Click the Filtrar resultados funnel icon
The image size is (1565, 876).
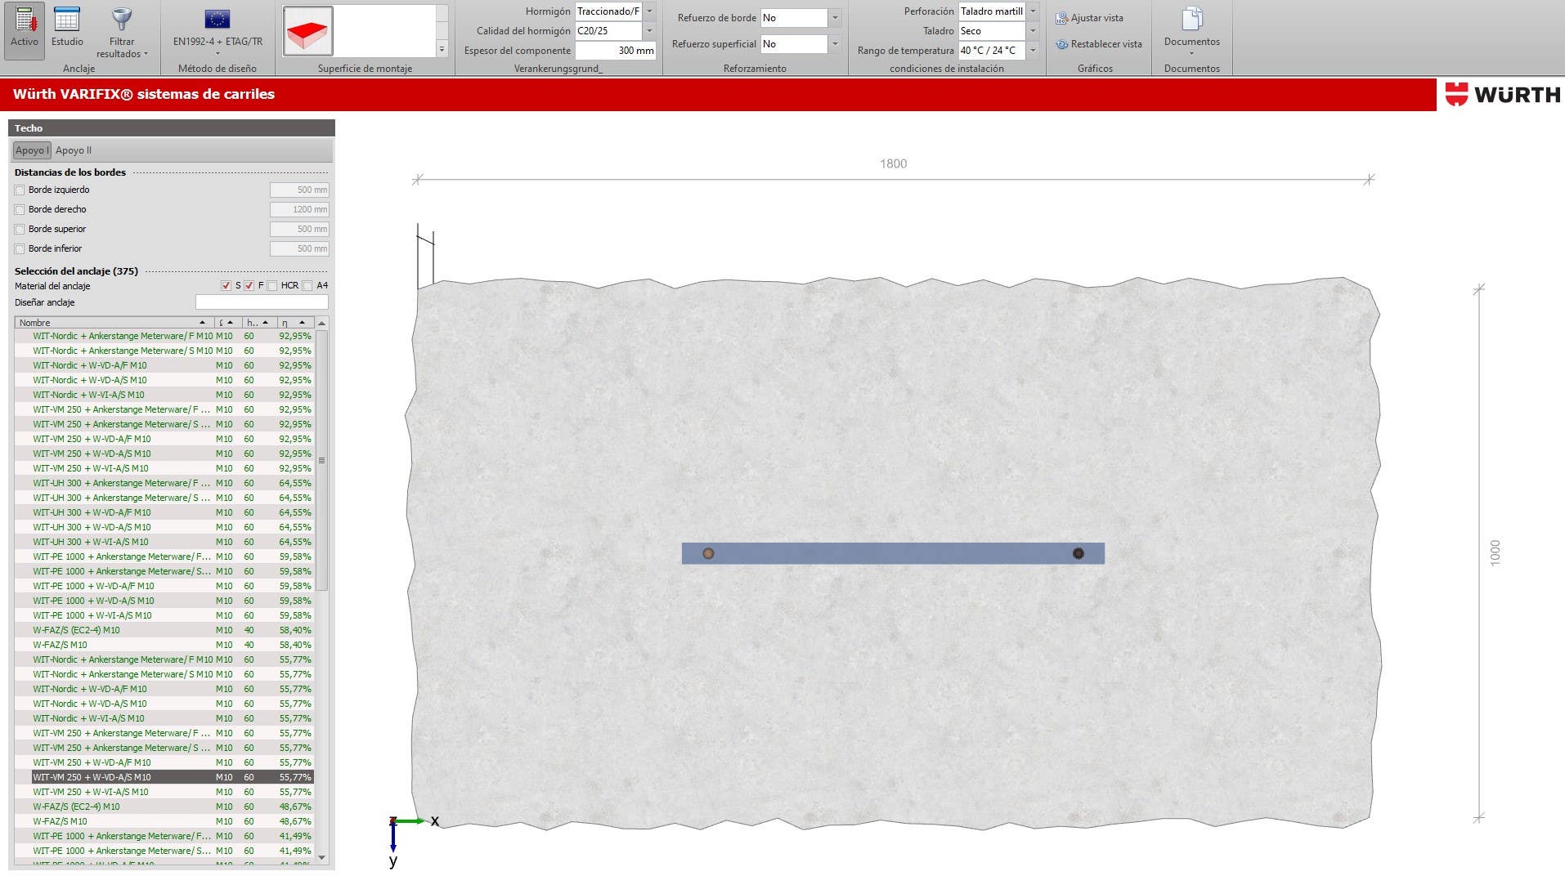click(122, 20)
